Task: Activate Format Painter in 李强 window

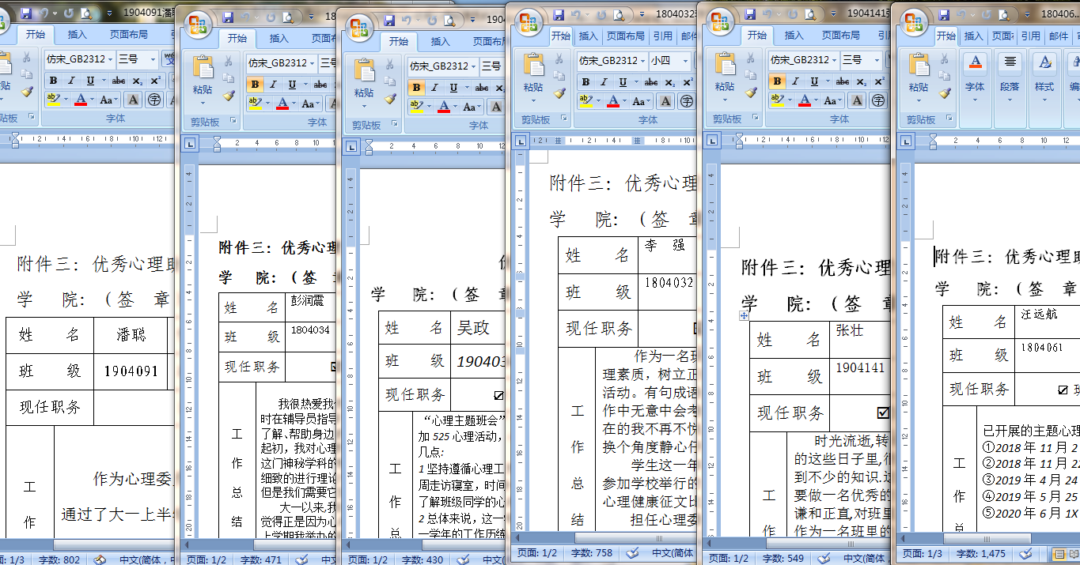Action: [559, 92]
